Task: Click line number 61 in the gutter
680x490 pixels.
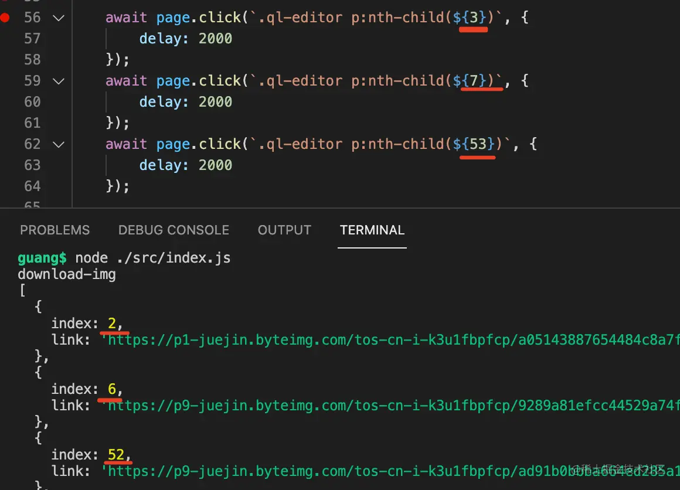Action: tap(32, 123)
